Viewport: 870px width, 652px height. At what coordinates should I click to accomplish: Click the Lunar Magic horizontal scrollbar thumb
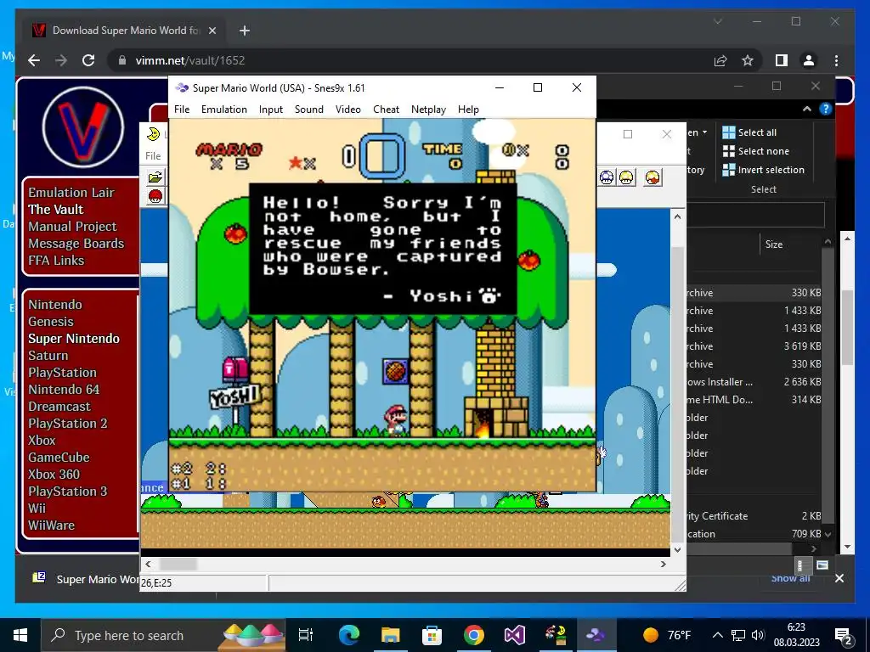point(178,564)
